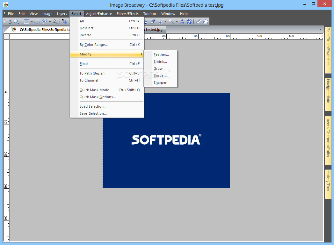Open Quick Mask Options dialog
Viewport: 334px width, 245px height.
[107, 97]
